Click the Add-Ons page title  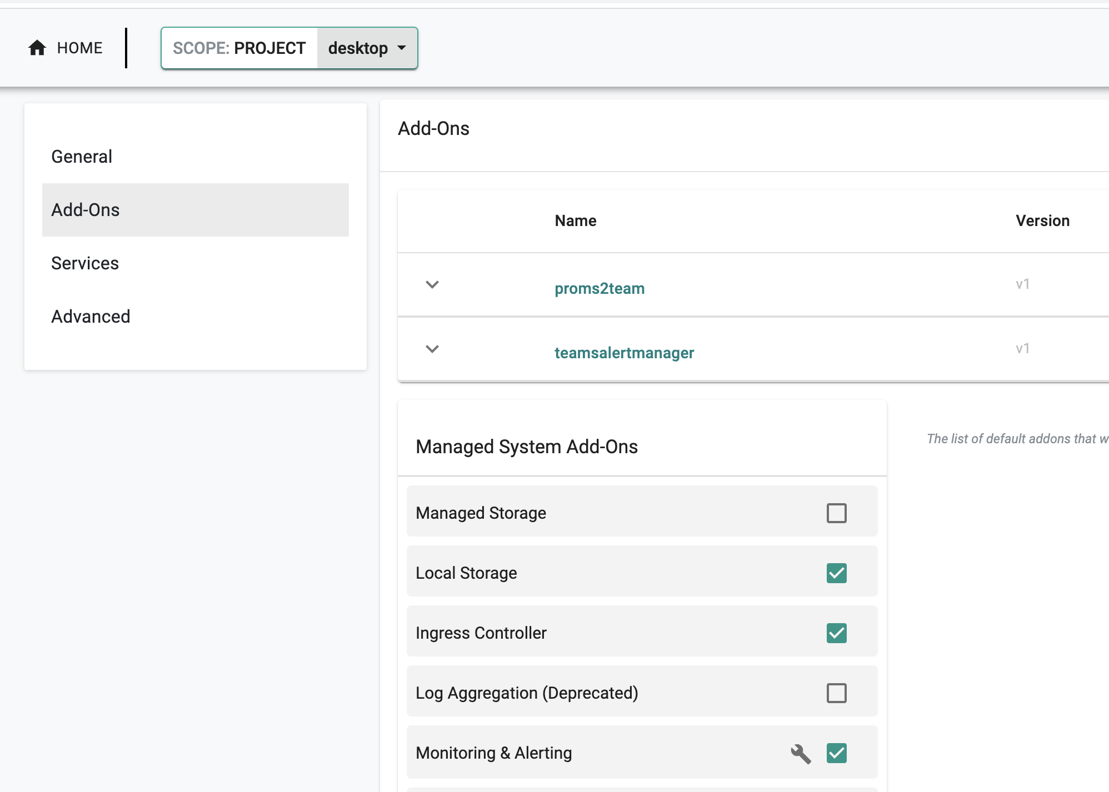tap(434, 129)
